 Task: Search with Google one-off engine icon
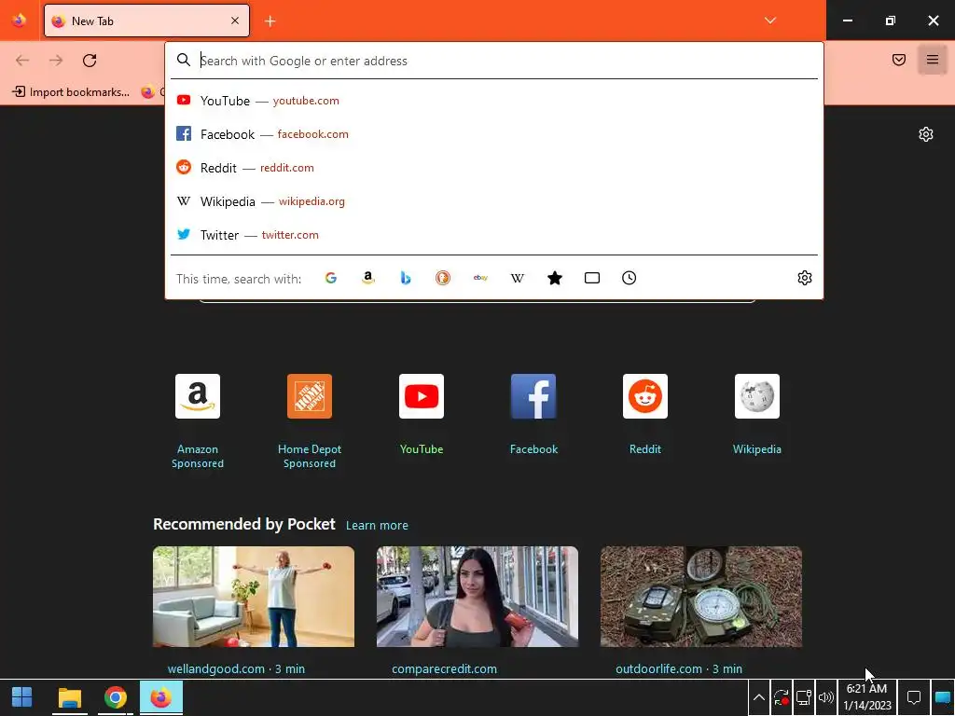coord(331,278)
